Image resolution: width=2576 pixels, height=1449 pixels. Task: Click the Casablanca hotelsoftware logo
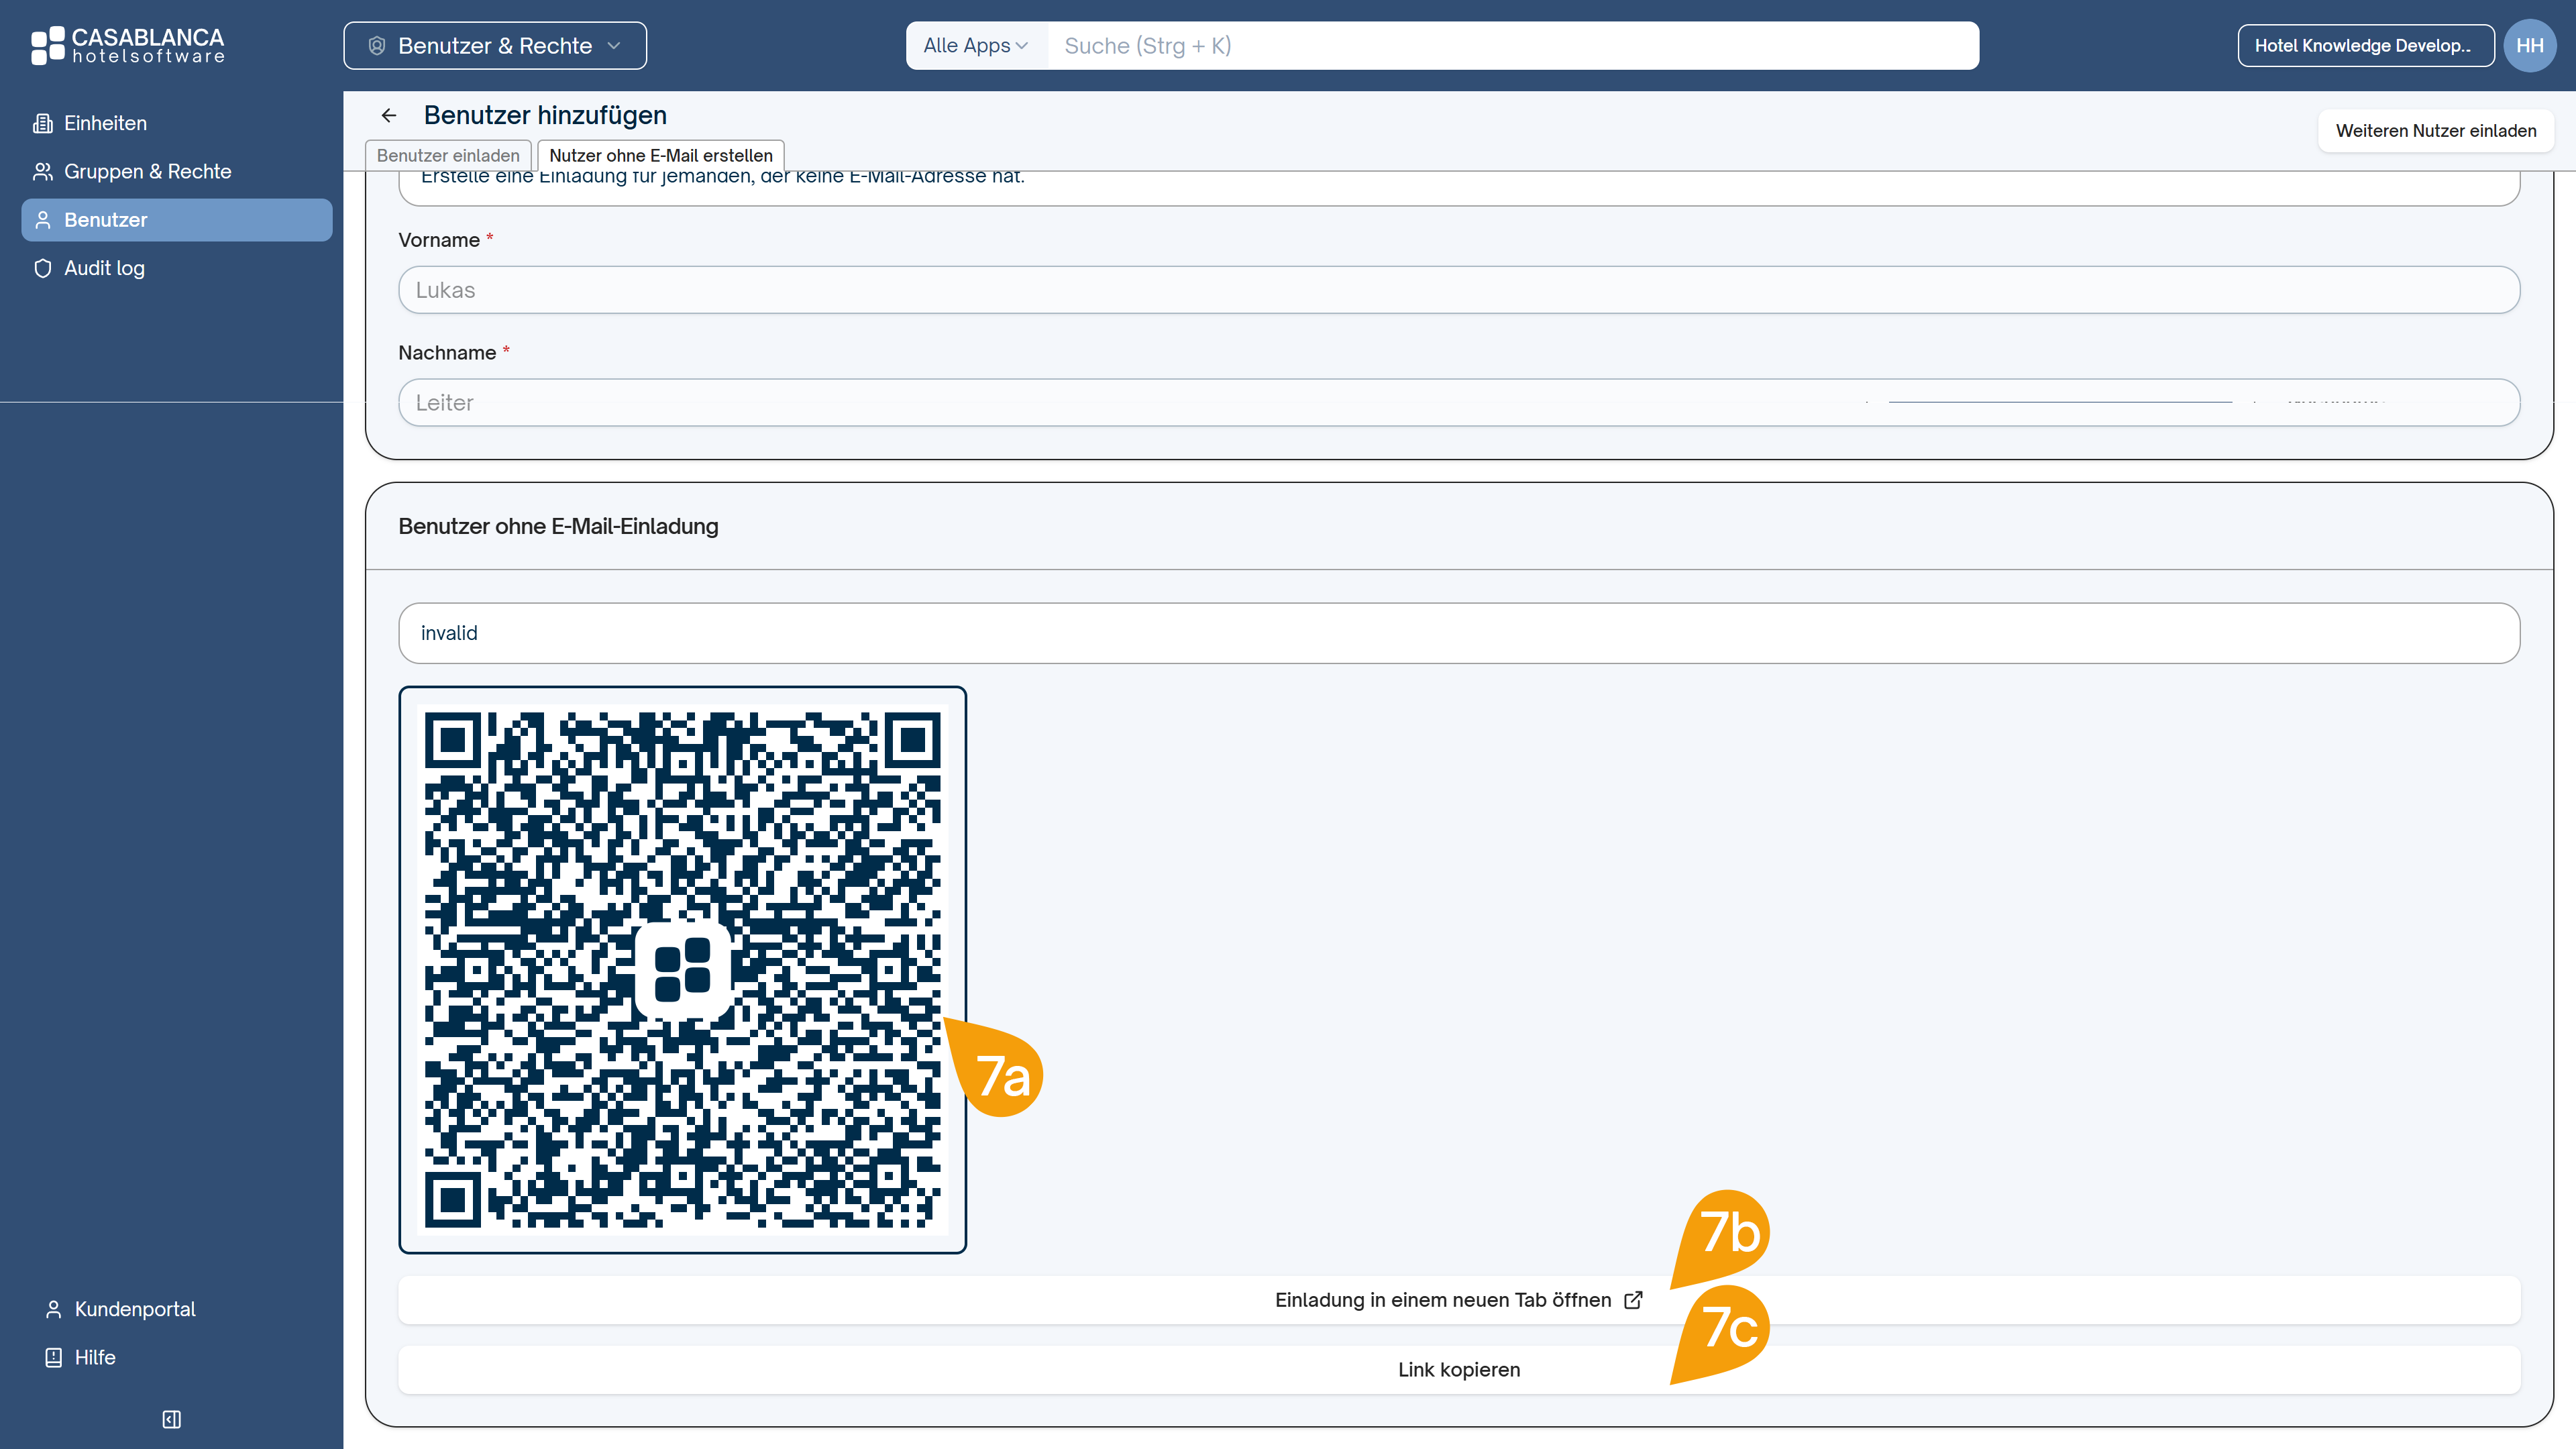127,45
